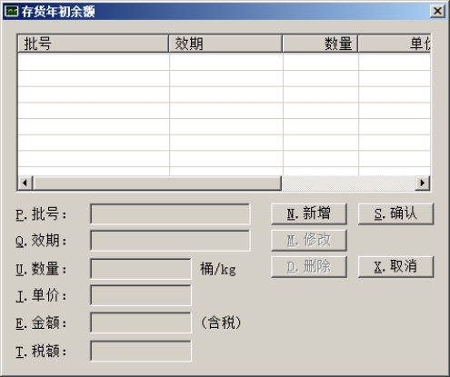Click the 桶/kg unit label
450x377 pixels.
point(218,269)
